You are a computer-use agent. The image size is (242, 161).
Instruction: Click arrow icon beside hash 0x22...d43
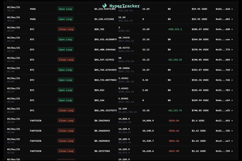pyautogui.click(x=232, y=120)
